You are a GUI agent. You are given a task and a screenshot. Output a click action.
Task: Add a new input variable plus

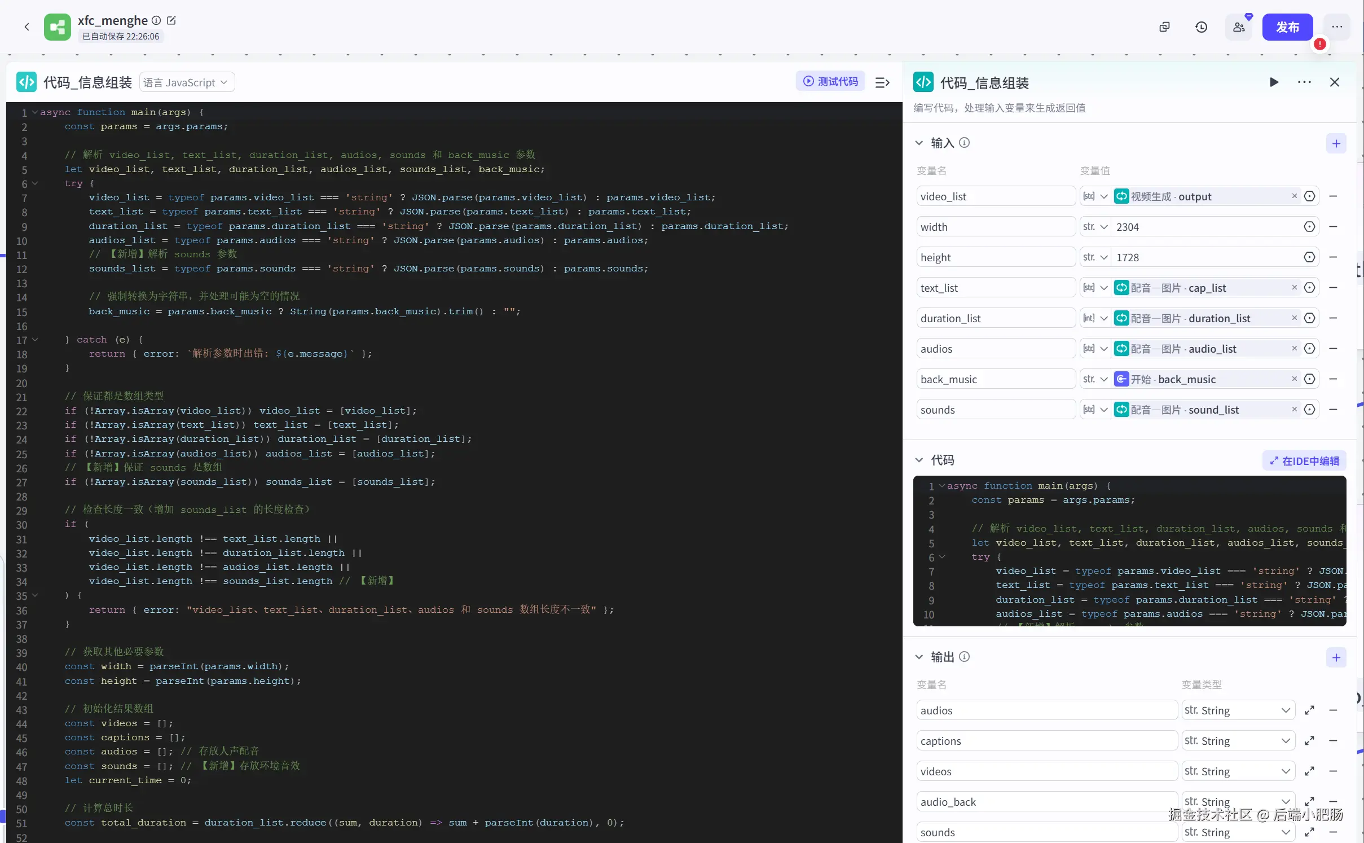1336,143
